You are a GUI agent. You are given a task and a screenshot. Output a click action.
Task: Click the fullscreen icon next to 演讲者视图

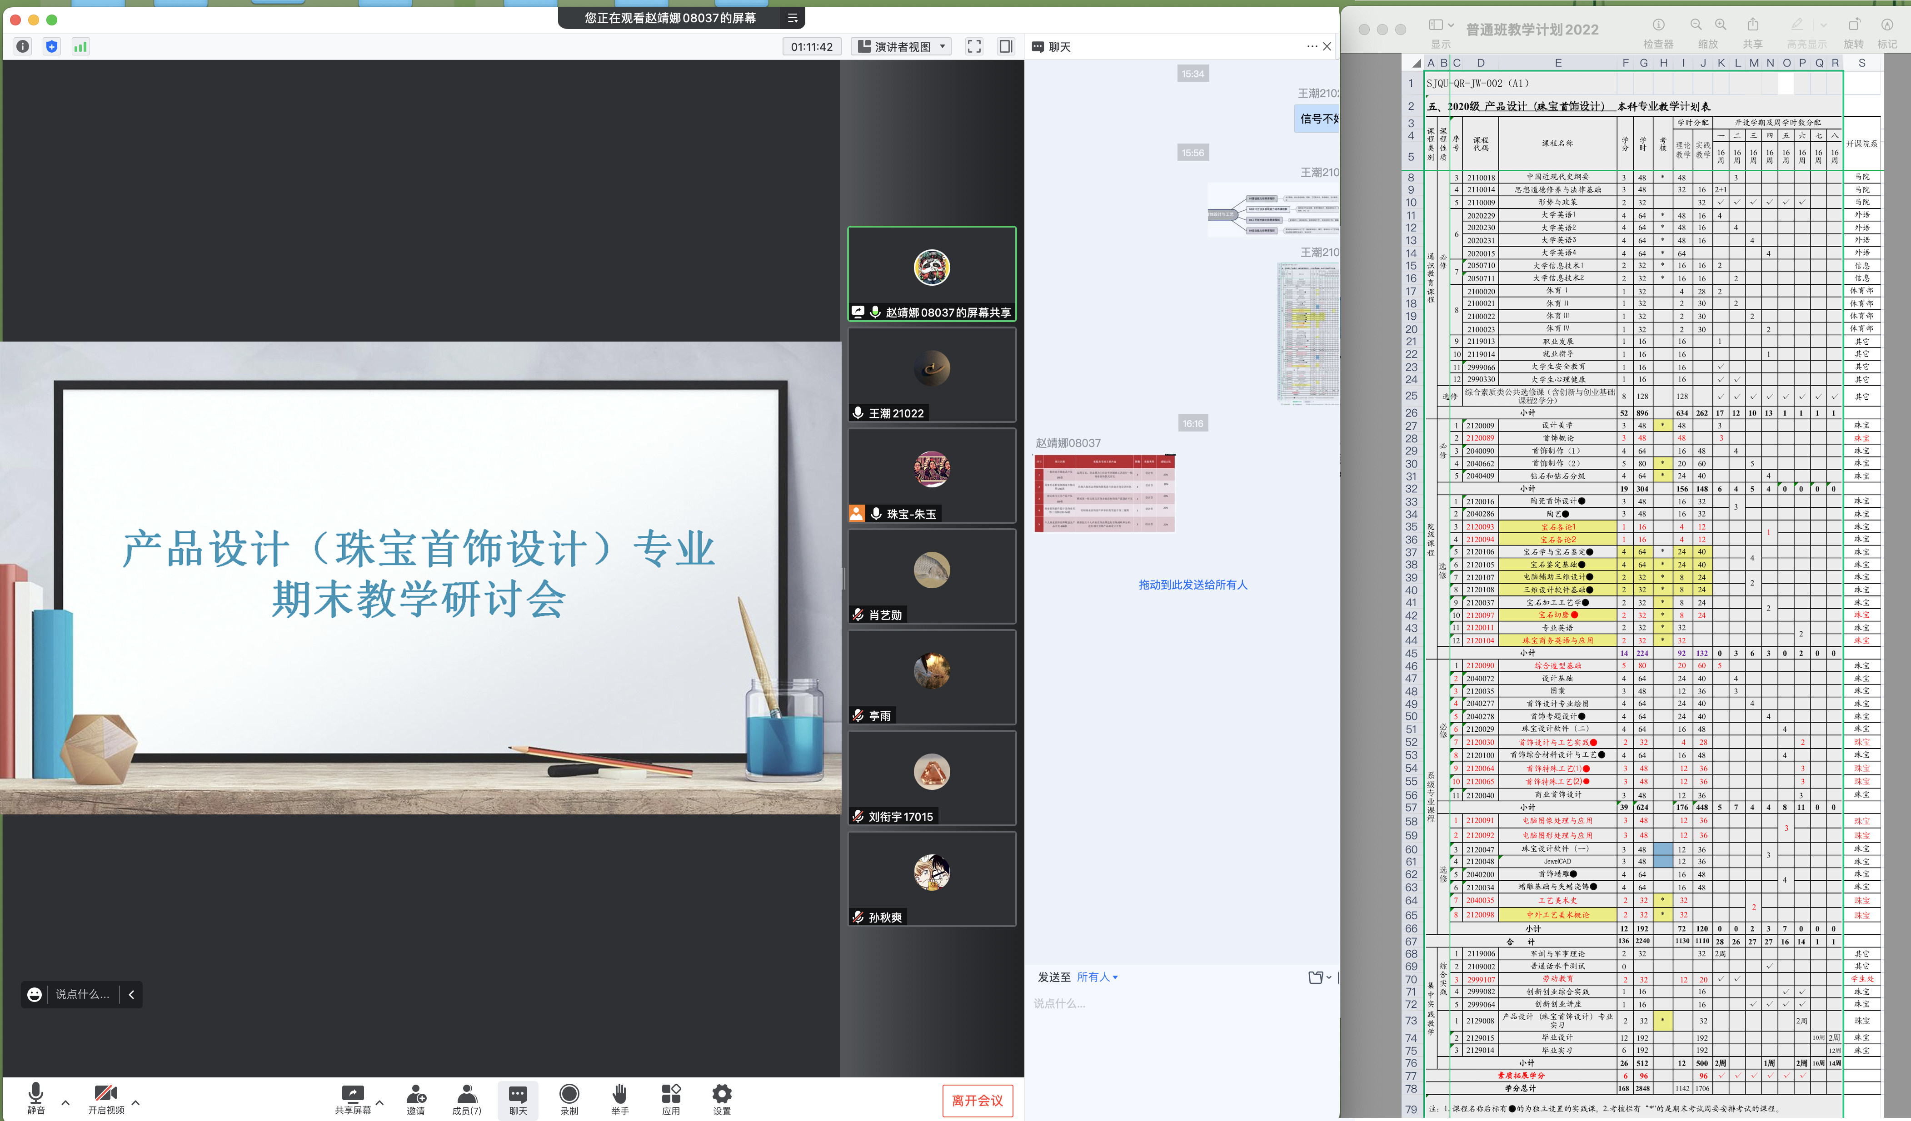(974, 47)
